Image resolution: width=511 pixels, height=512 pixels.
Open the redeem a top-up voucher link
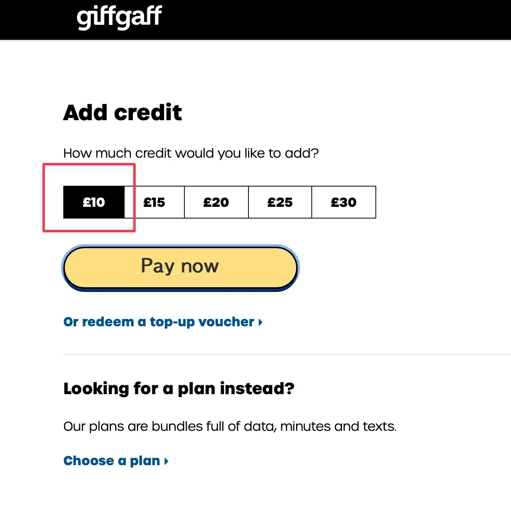pyautogui.click(x=159, y=322)
